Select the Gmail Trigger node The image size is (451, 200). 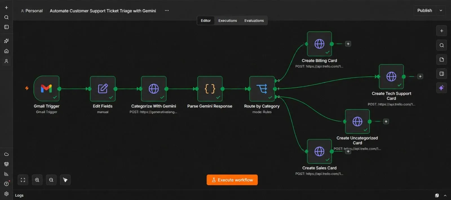click(x=47, y=89)
